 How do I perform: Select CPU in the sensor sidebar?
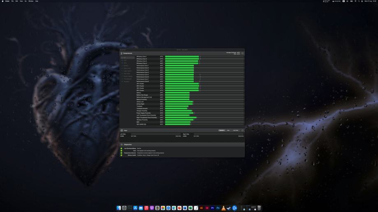(125, 60)
